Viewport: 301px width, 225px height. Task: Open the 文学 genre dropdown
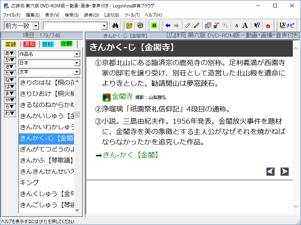pos(77,72)
